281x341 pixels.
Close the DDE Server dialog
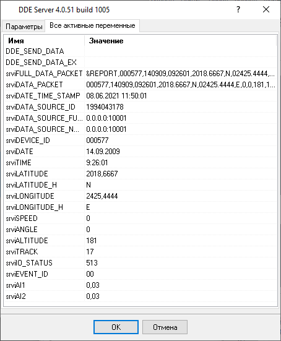coord(266,9)
